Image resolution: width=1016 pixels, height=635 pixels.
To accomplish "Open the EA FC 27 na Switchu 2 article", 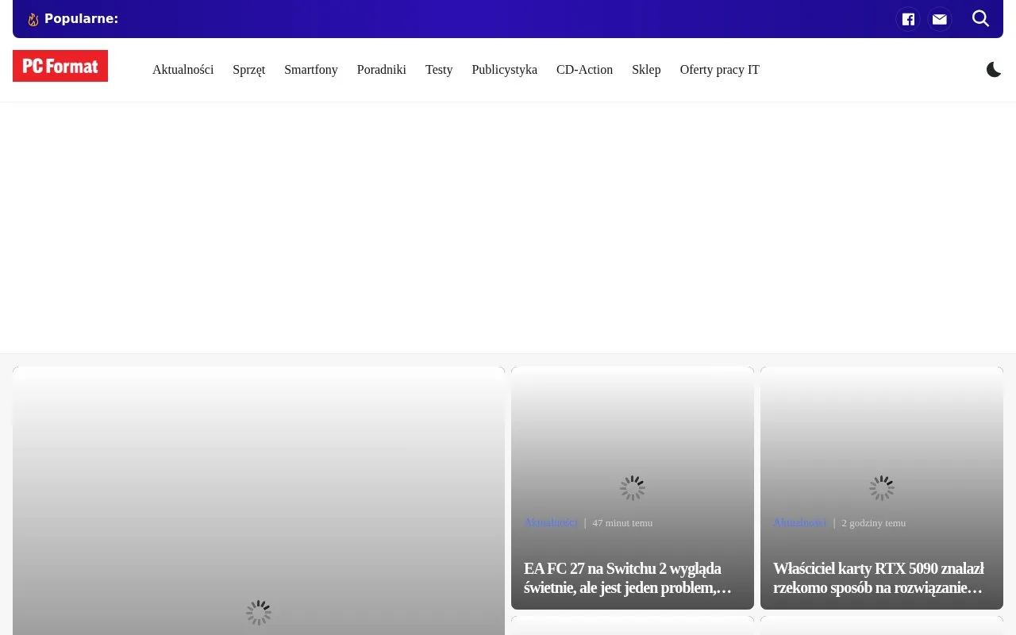I will [628, 578].
